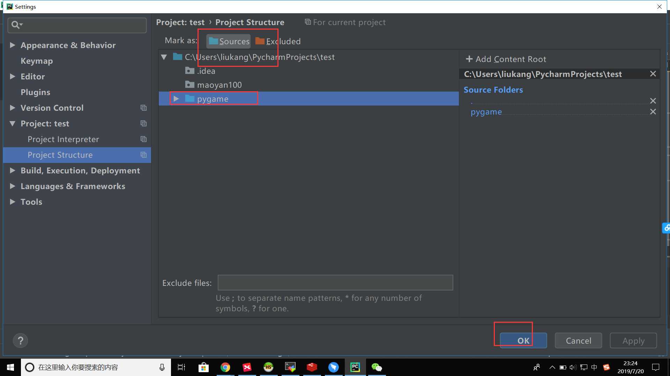
Task: Expand the pygame folder tree item
Action: (x=176, y=98)
